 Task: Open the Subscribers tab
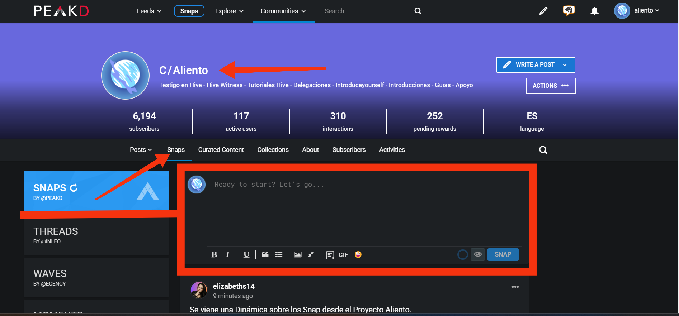349,150
